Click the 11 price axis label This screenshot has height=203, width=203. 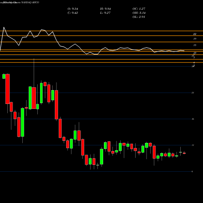click(193, 145)
